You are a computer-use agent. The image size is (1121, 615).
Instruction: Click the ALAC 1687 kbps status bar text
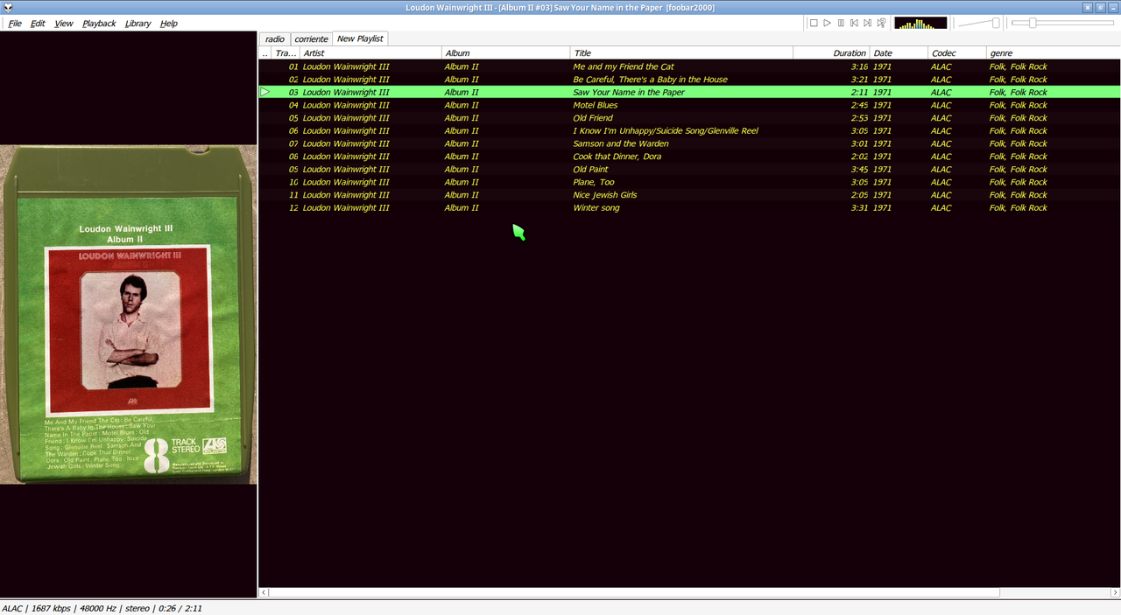tap(102, 608)
